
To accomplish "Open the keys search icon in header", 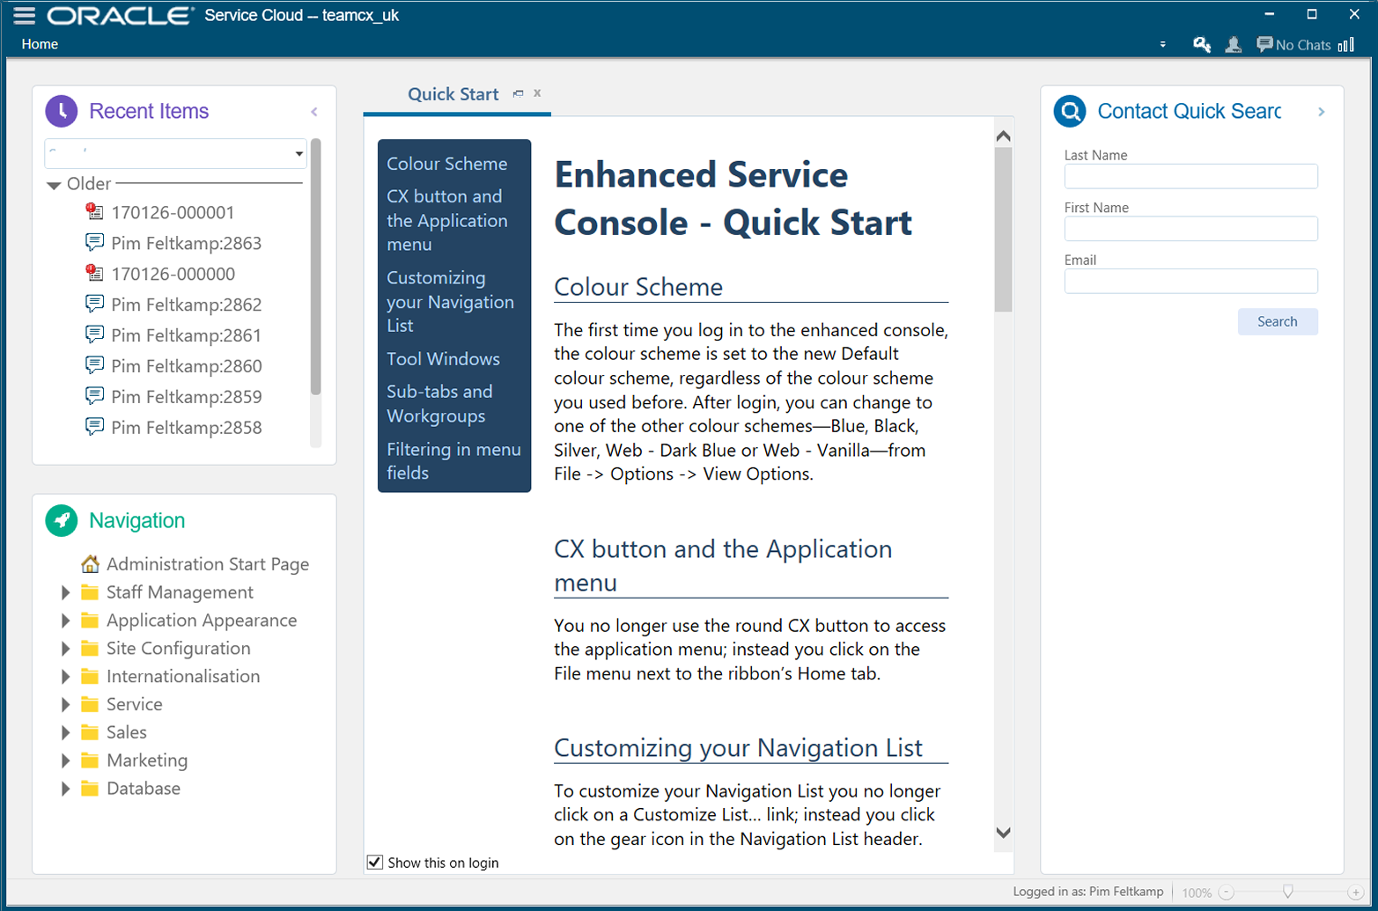I will [1202, 45].
